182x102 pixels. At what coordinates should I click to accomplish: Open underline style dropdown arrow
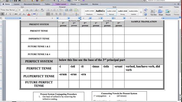pyautogui.click(x=13, y=14)
